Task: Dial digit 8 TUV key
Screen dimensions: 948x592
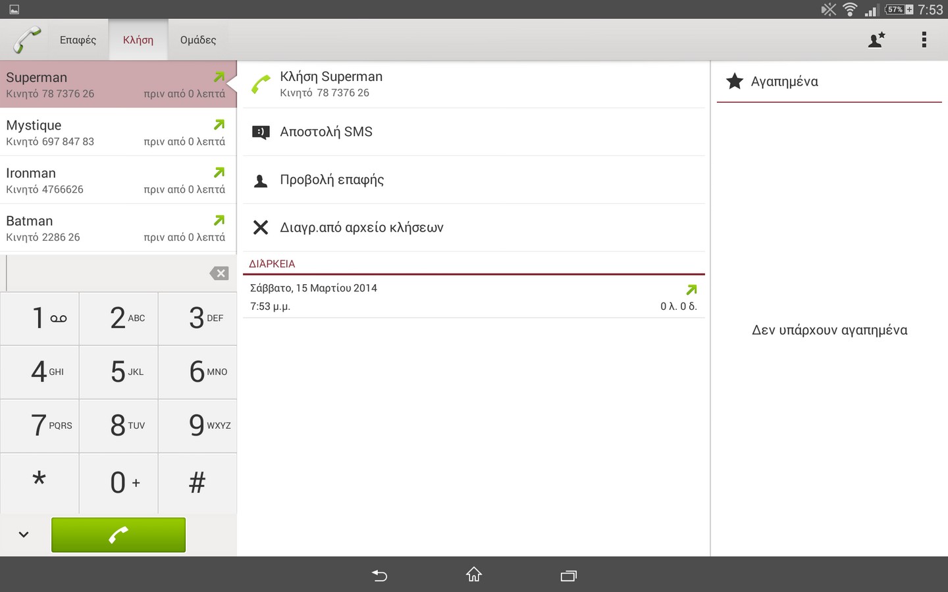Action: click(x=118, y=426)
